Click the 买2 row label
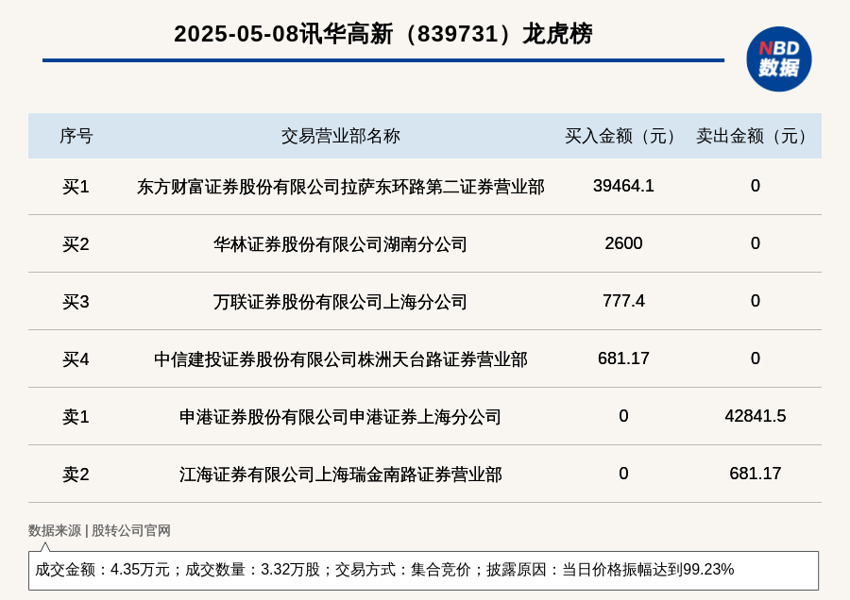 click(76, 243)
